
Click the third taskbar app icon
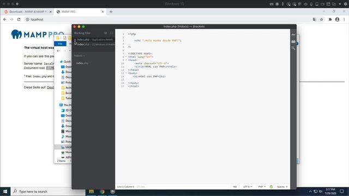click(x=113, y=191)
